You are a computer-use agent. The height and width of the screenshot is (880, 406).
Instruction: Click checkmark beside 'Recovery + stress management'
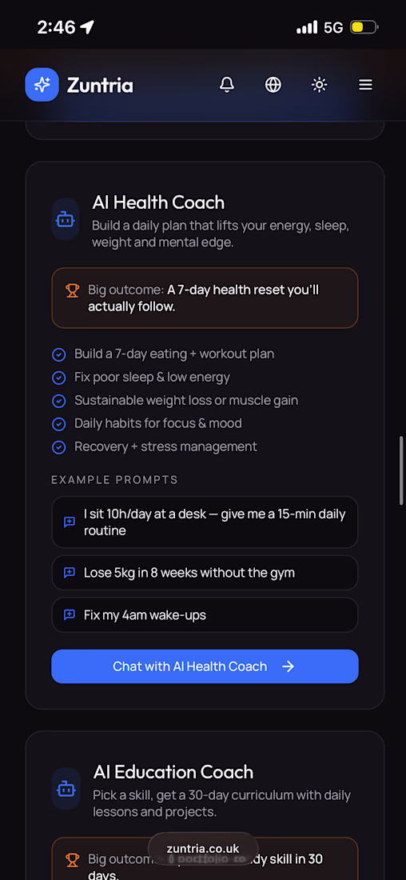coord(59,447)
